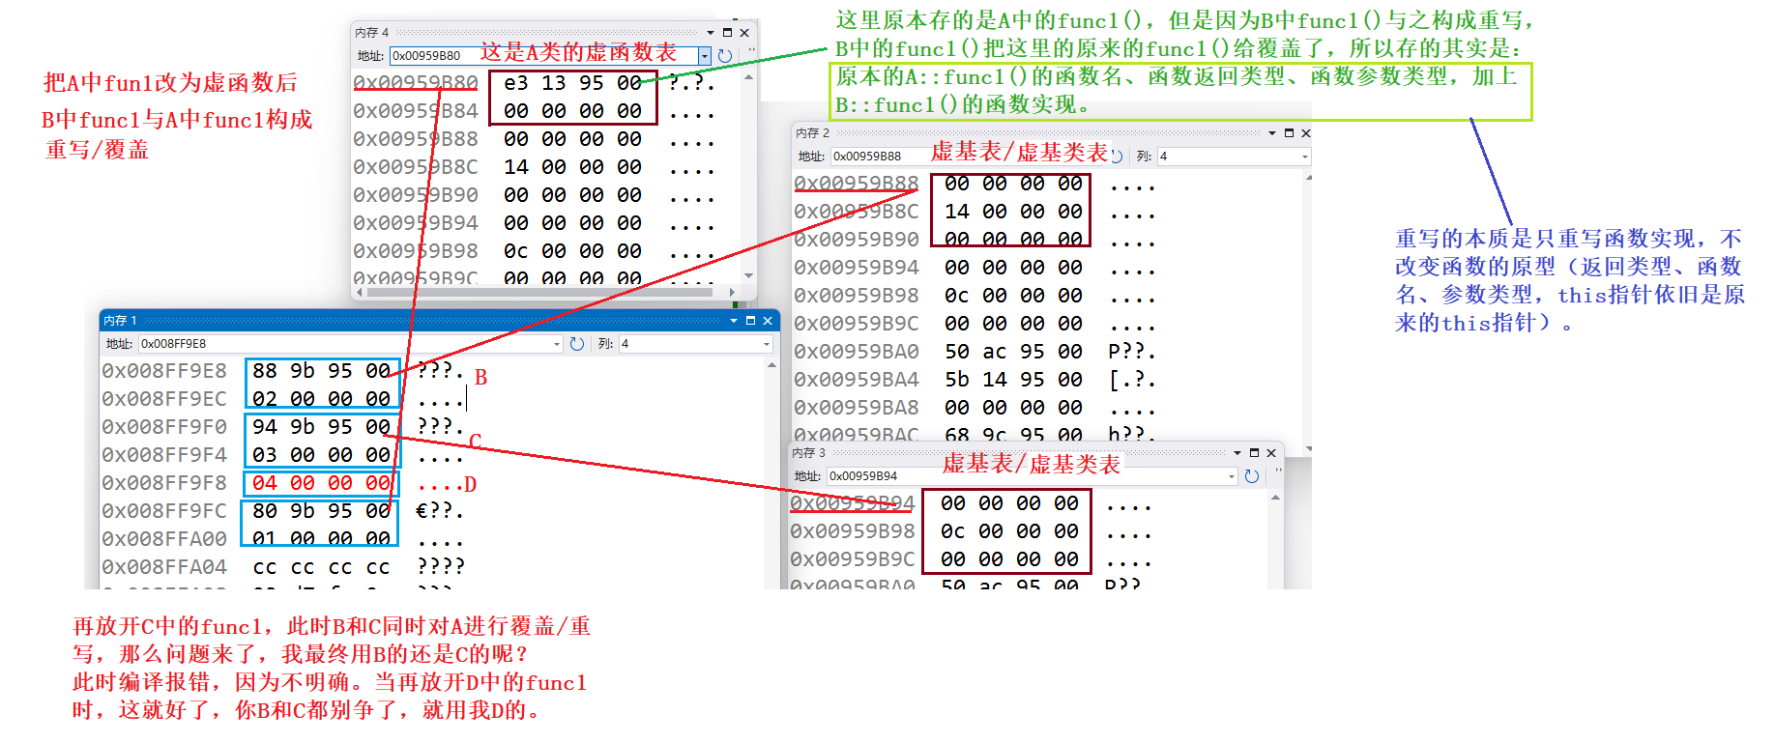Open window position menu in 内存 4
Screen dimensions: 1775x743
711,33
